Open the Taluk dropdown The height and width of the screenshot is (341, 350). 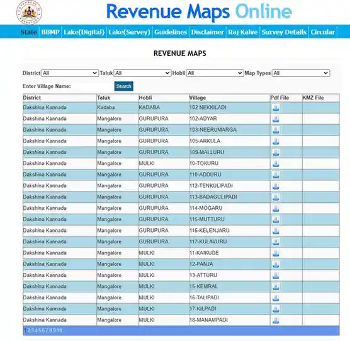(x=142, y=73)
